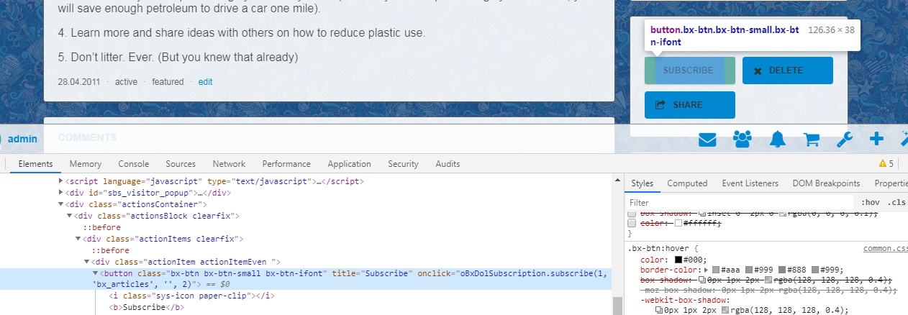Expand the sbs_visitor_popup div node
The width and height of the screenshot is (908, 315).
tap(60, 193)
